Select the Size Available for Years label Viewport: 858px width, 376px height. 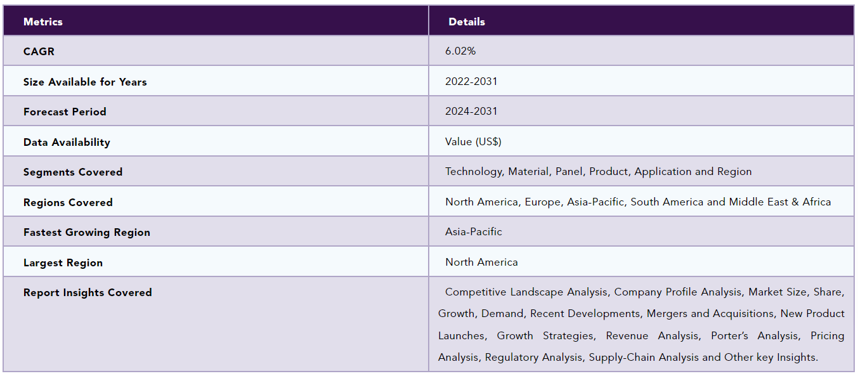85,82
